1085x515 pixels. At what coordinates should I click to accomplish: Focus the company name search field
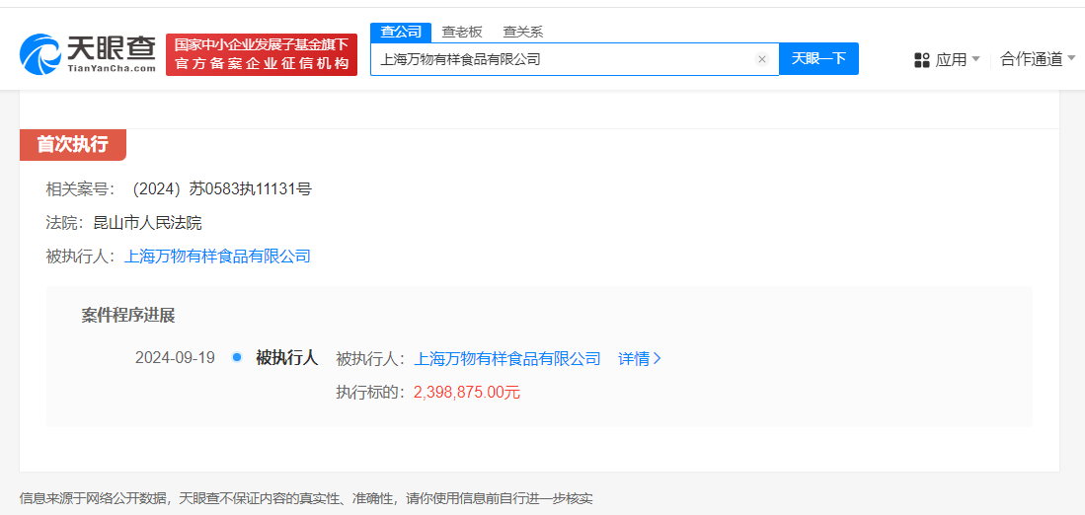pos(563,59)
